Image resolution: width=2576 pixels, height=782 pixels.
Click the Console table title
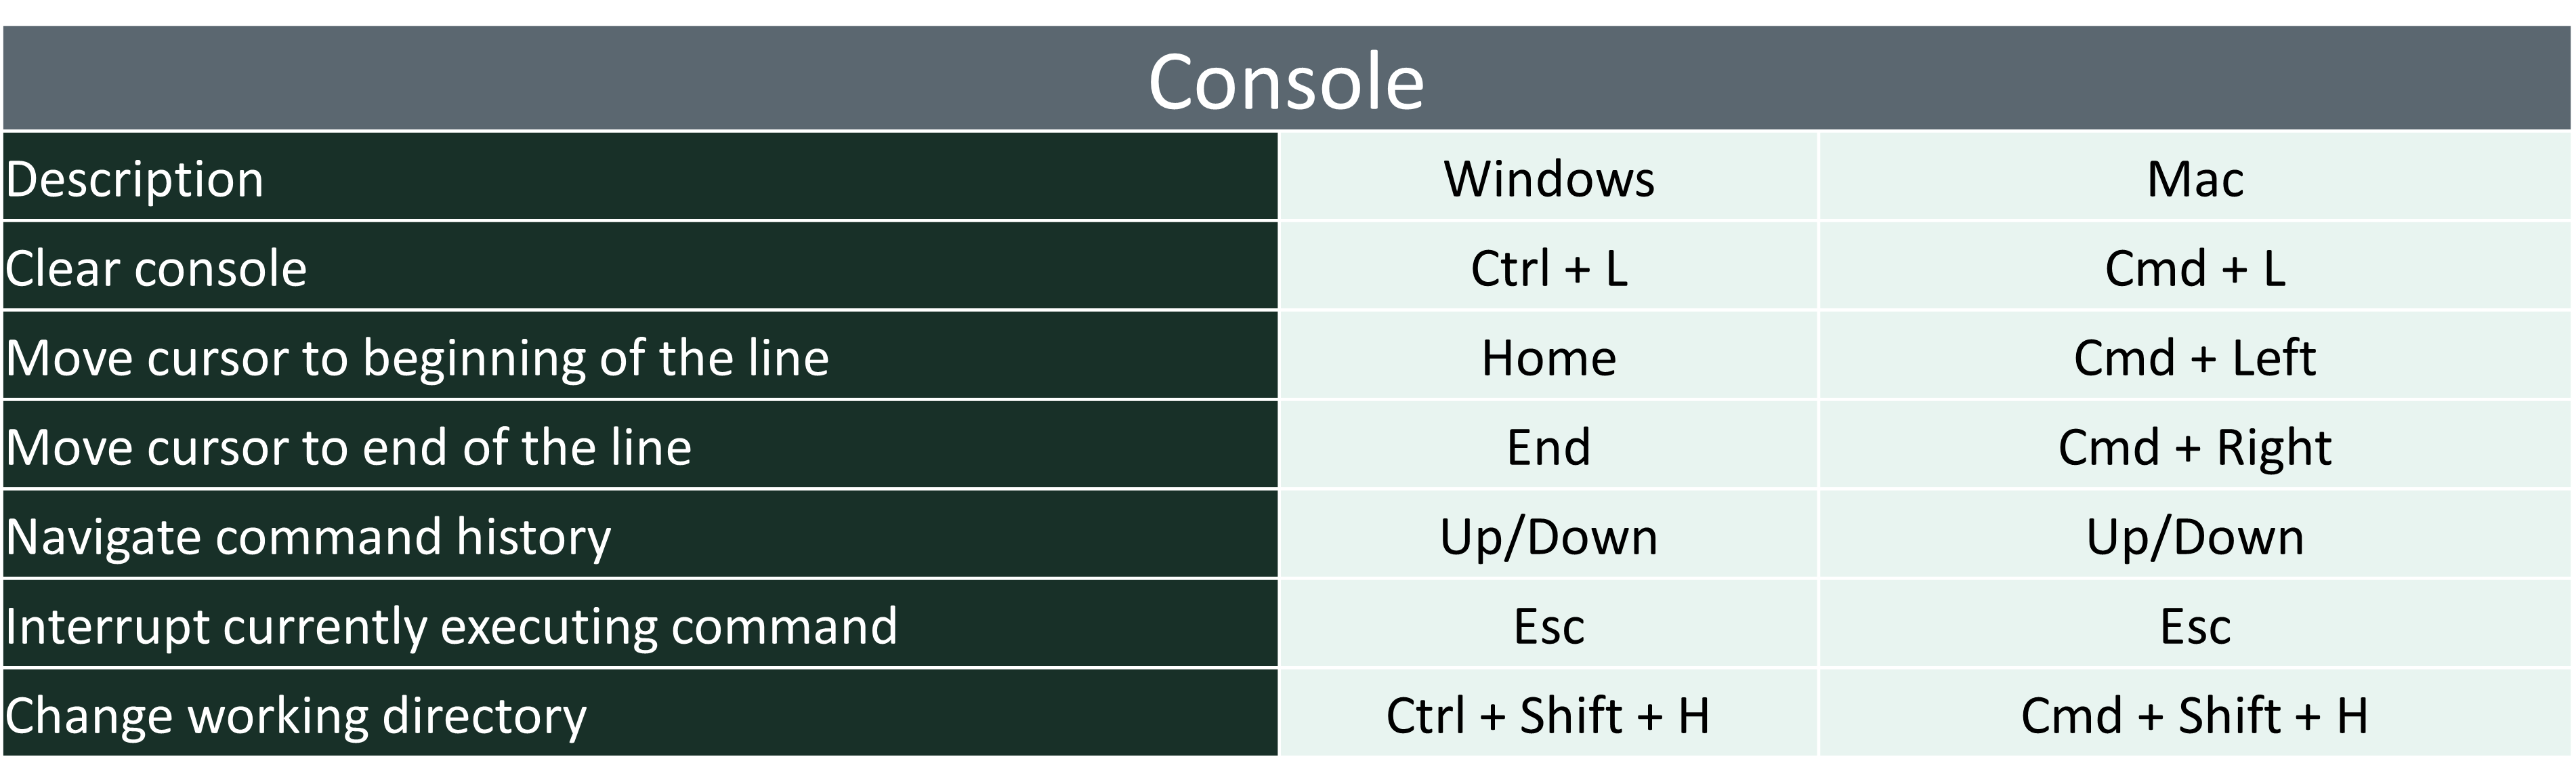click(1286, 79)
